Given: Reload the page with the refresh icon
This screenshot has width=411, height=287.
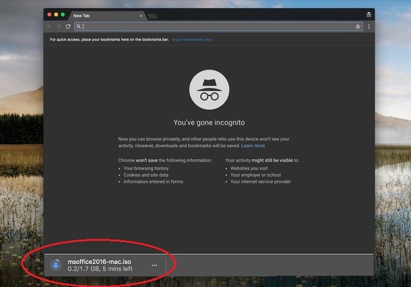Looking at the screenshot, I should tap(68, 26).
